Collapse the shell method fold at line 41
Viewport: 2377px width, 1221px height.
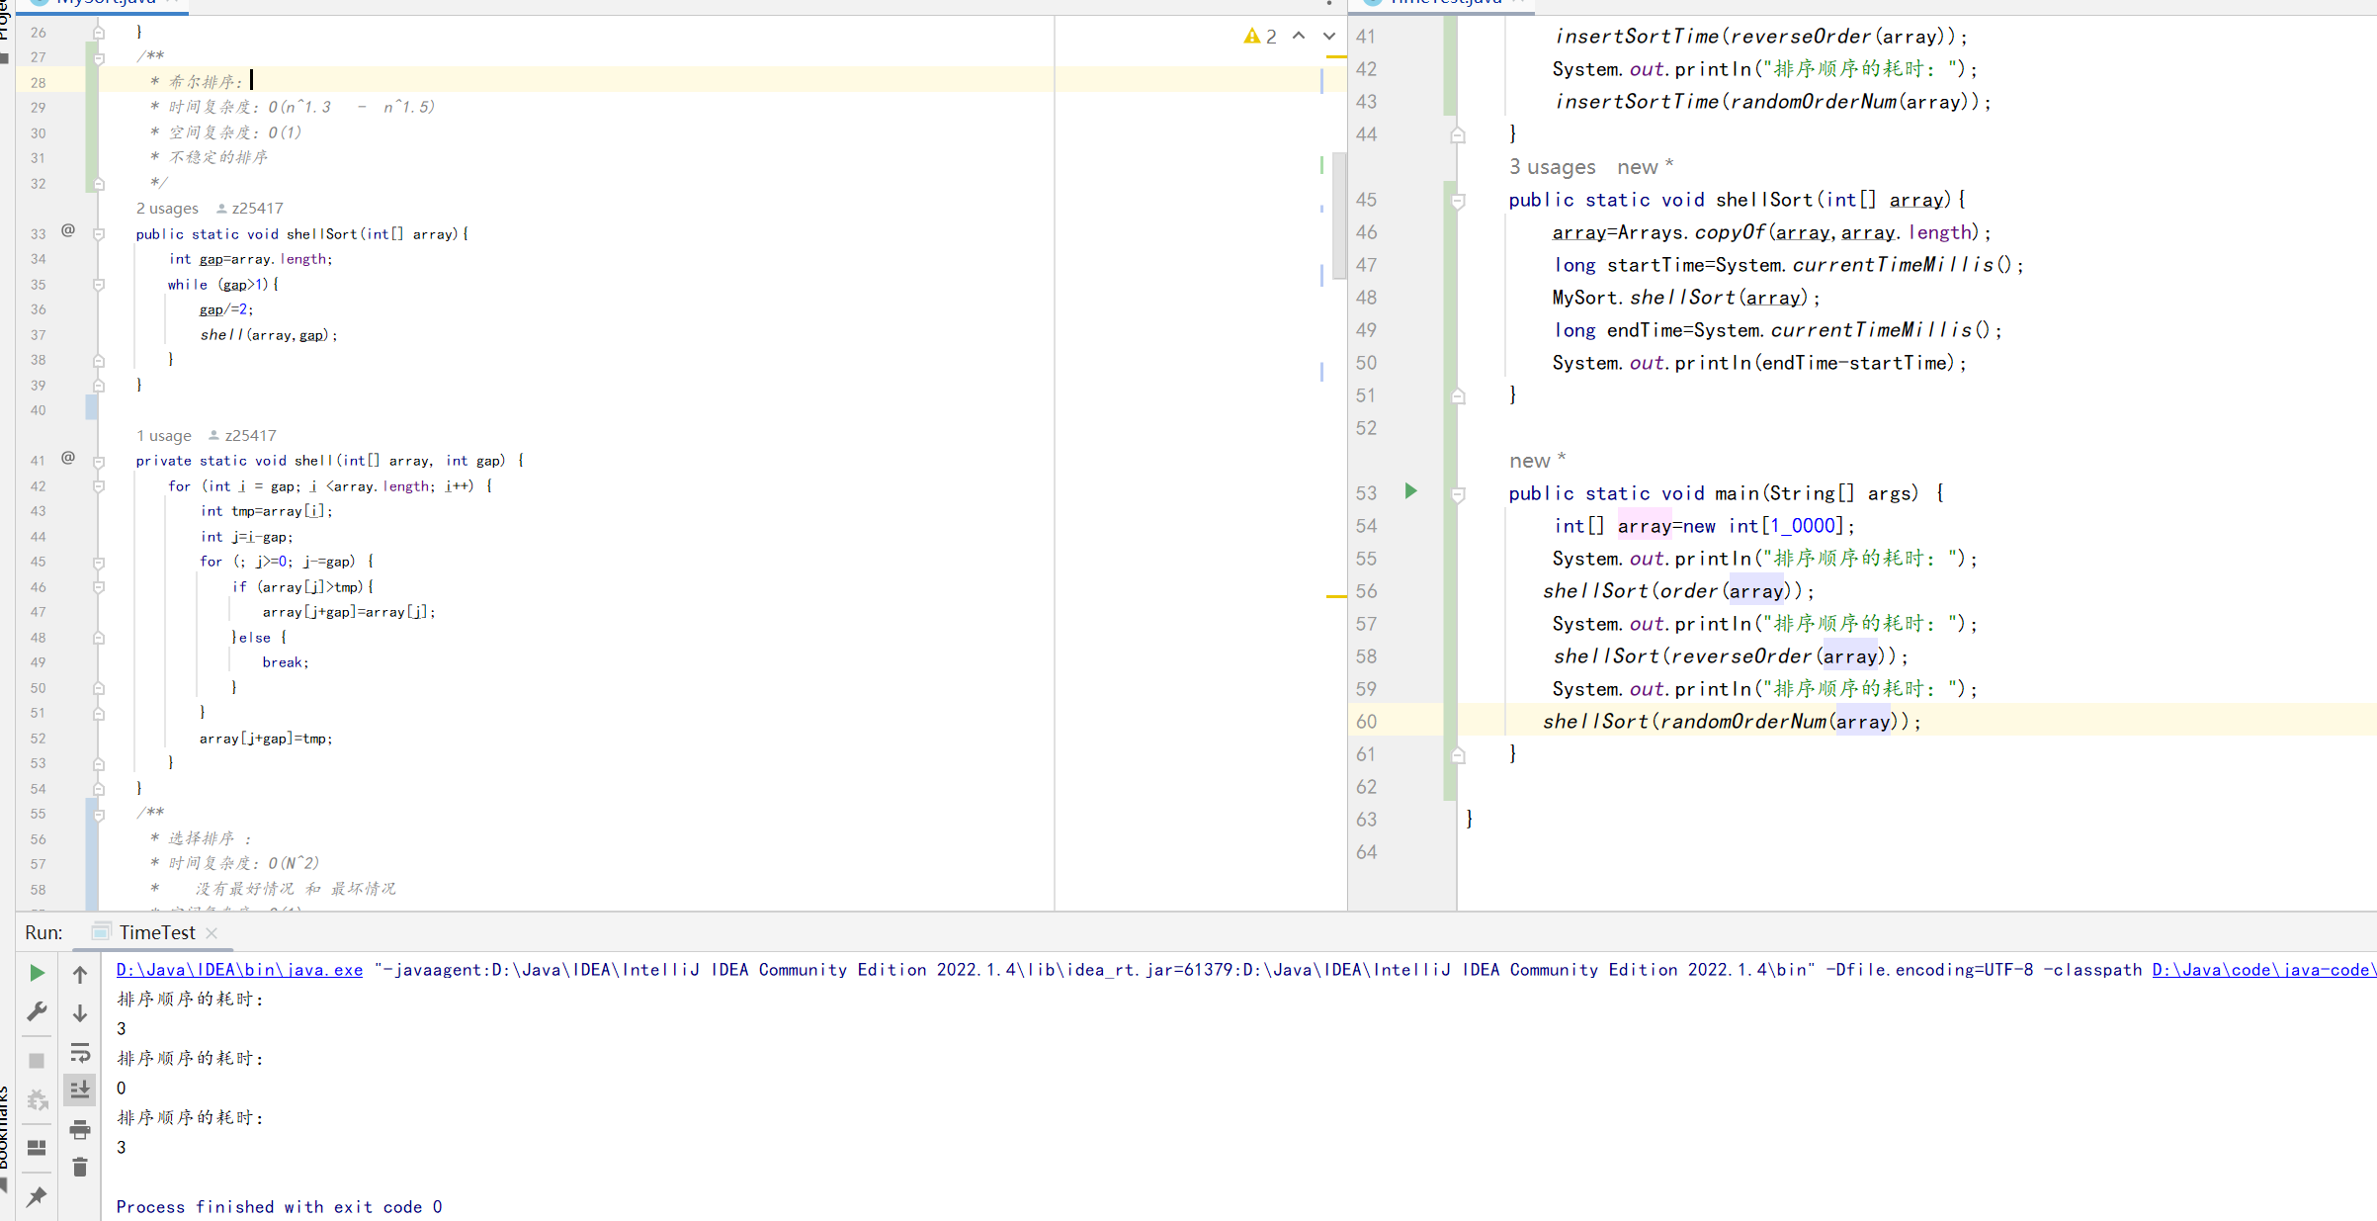(99, 462)
